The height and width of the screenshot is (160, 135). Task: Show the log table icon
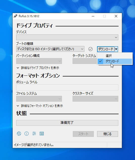(42, 134)
